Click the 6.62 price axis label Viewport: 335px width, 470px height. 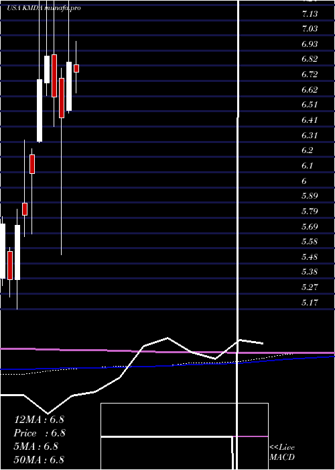click(x=310, y=89)
